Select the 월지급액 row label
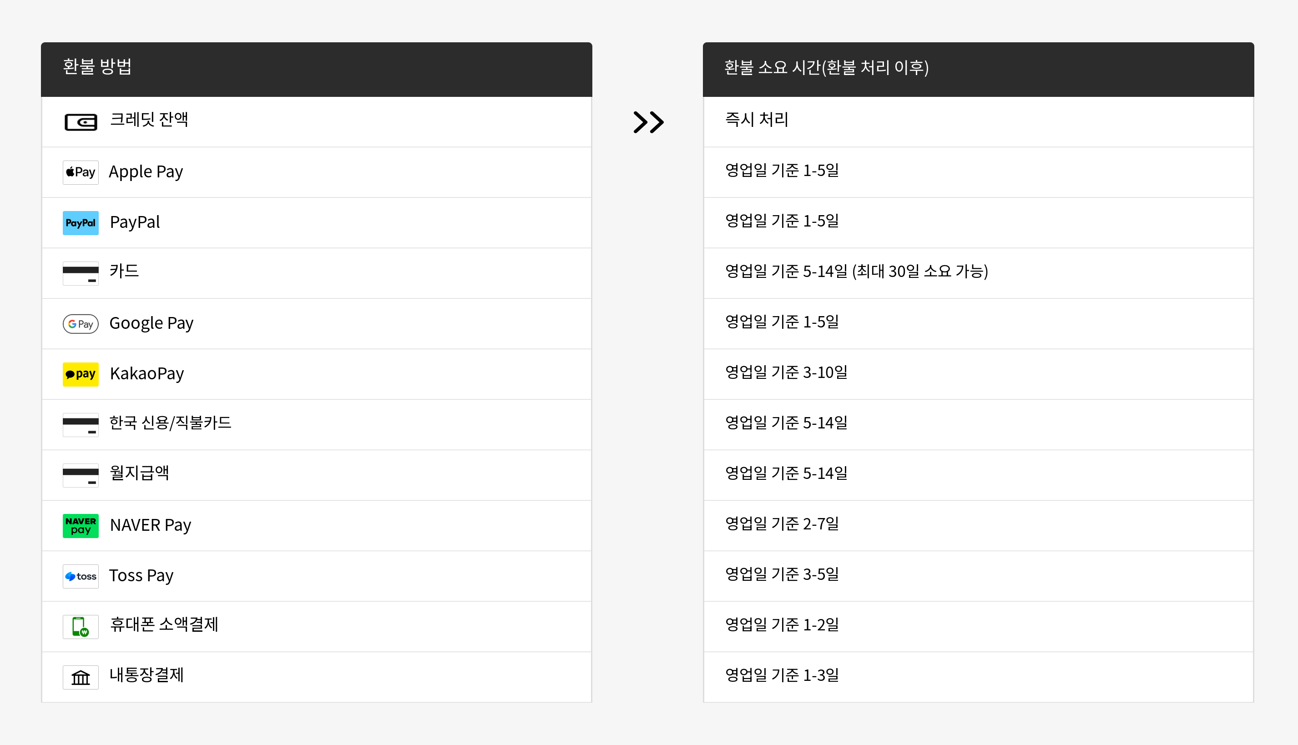Screen dimensions: 1298x745 [x=139, y=473]
